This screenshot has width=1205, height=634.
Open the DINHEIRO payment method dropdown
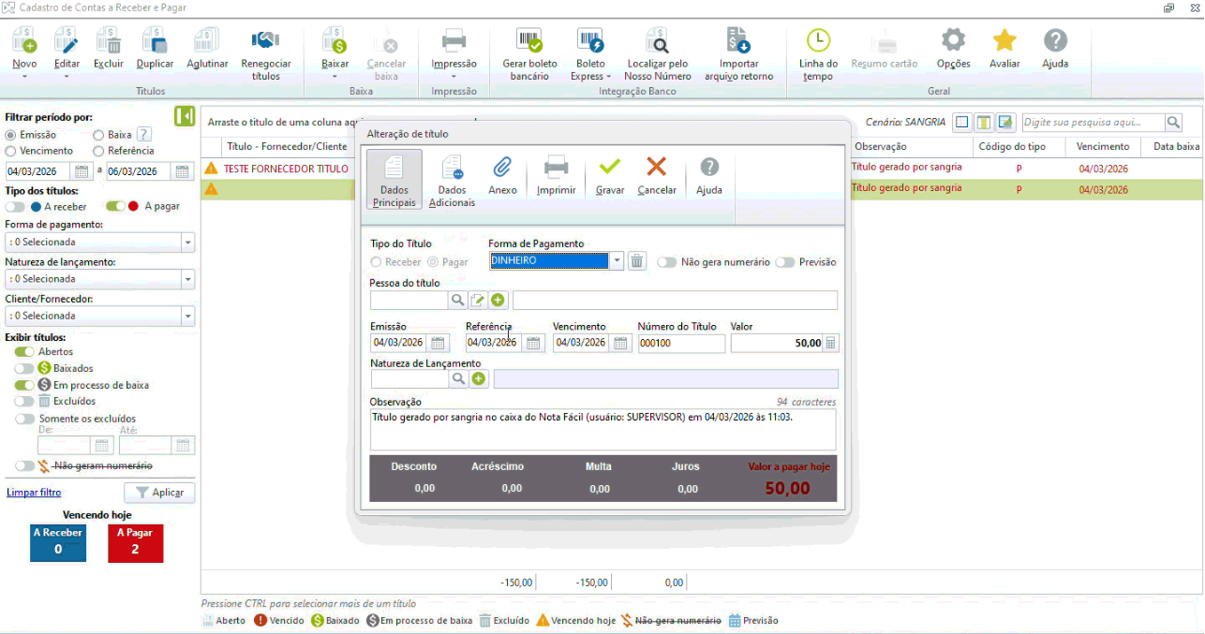617,261
